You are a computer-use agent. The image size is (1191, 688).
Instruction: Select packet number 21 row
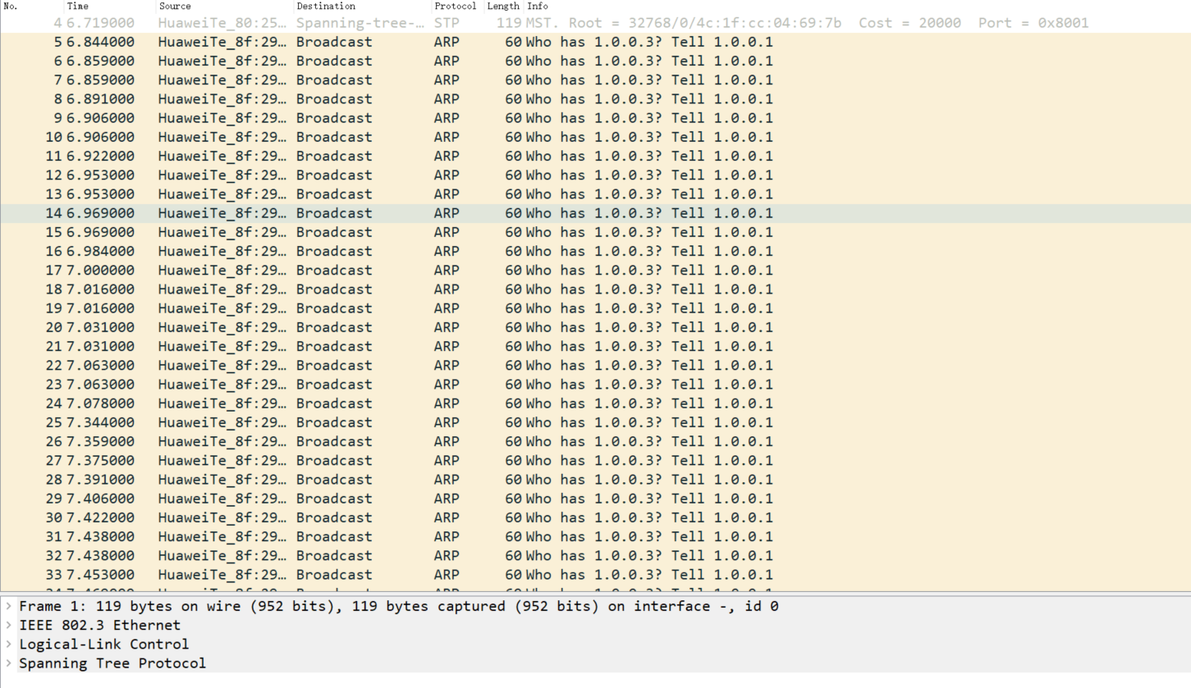click(595, 346)
